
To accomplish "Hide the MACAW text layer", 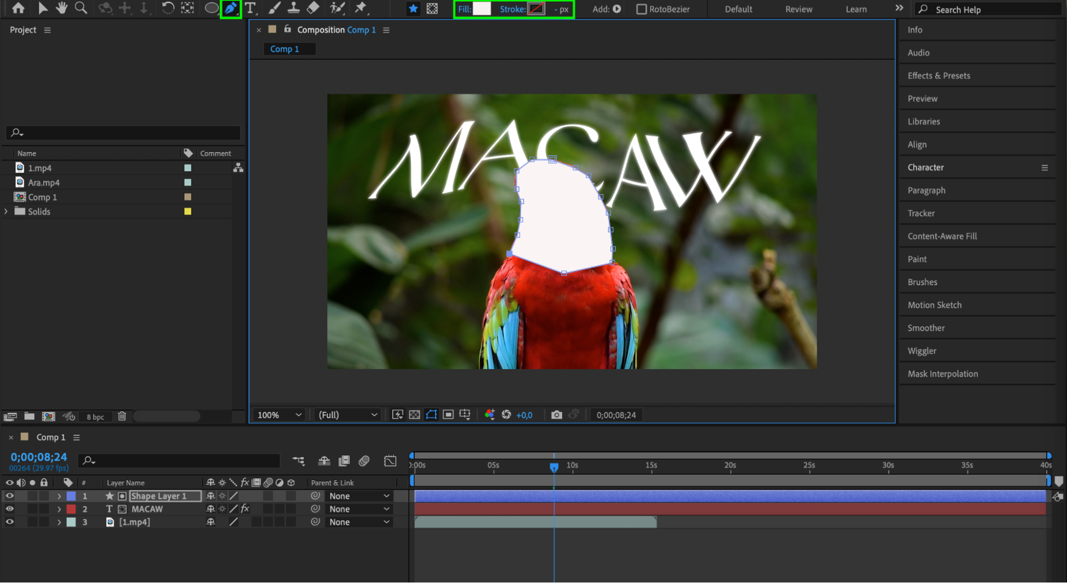I will click(10, 509).
